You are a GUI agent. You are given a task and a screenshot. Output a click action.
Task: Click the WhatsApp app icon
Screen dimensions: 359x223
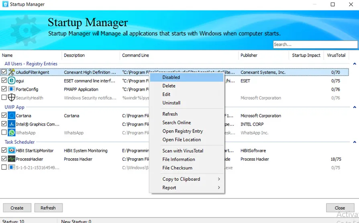[x=12, y=133]
